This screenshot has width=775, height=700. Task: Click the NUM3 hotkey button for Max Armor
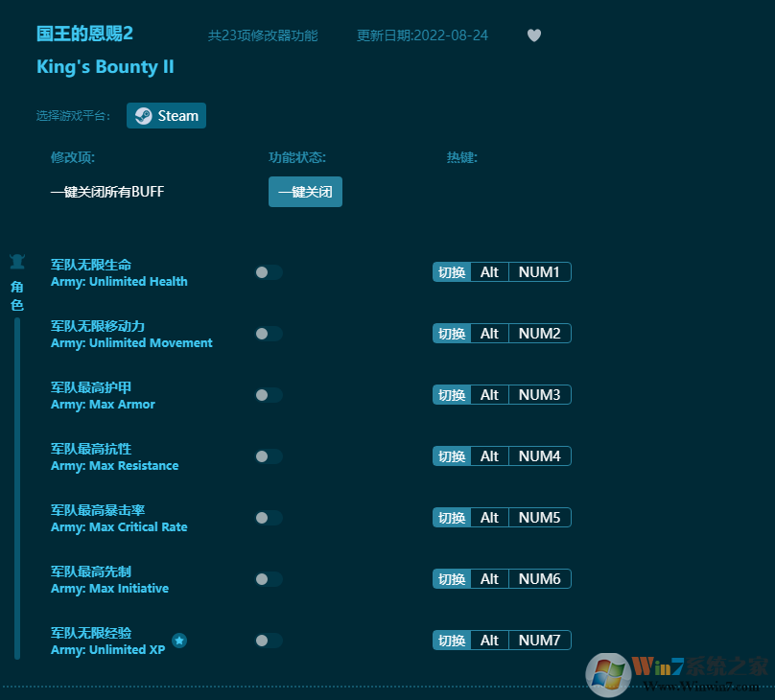[x=538, y=394]
